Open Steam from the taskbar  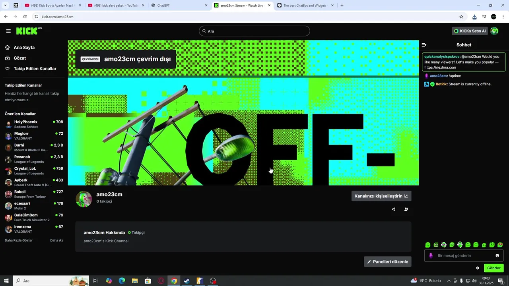[187, 281]
